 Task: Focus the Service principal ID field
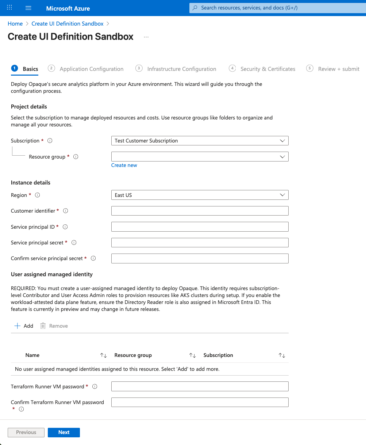[x=200, y=227]
